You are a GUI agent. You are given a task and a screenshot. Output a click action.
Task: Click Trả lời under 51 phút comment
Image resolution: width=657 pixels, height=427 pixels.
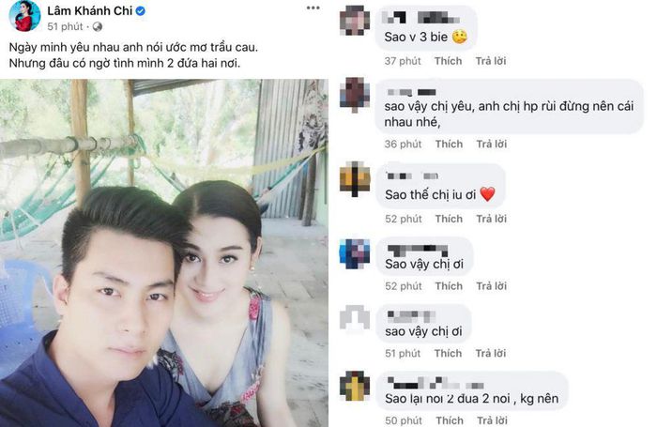(491, 354)
